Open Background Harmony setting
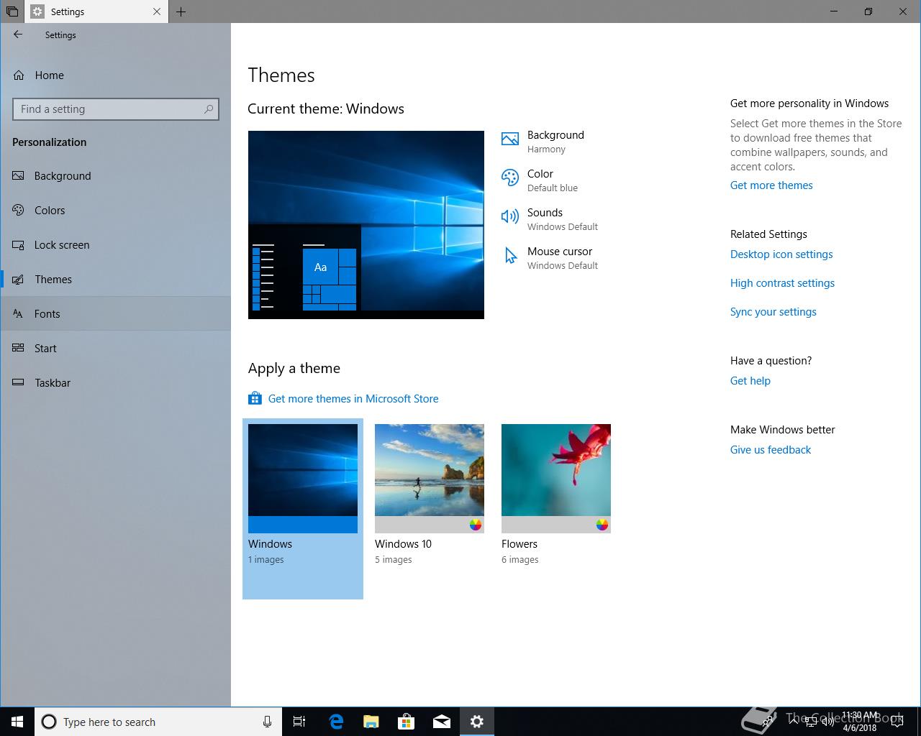Image resolution: width=921 pixels, height=736 pixels. pos(555,142)
